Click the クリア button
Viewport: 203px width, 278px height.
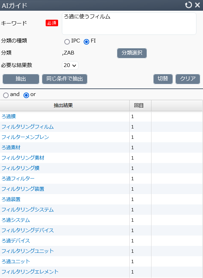pyautogui.click(x=188, y=79)
